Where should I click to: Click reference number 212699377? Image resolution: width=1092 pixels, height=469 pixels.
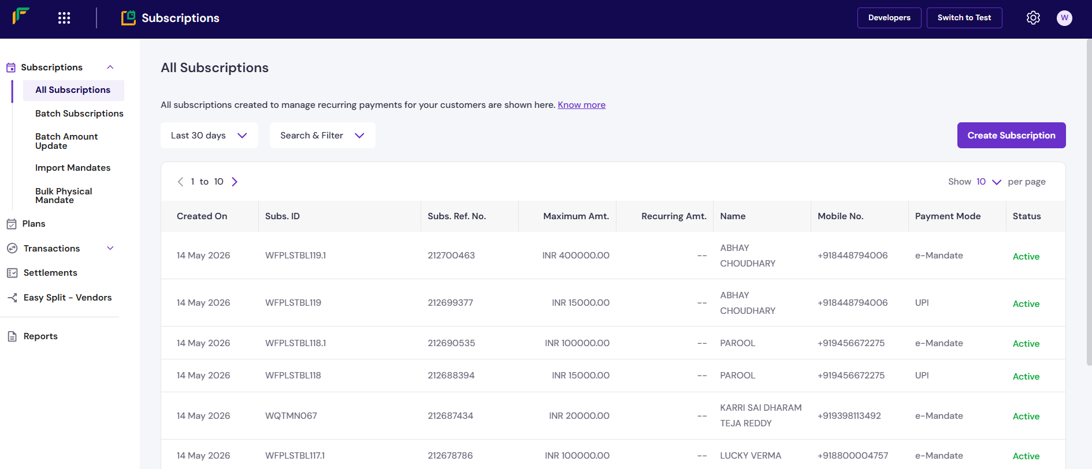pyautogui.click(x=450, y=303)
